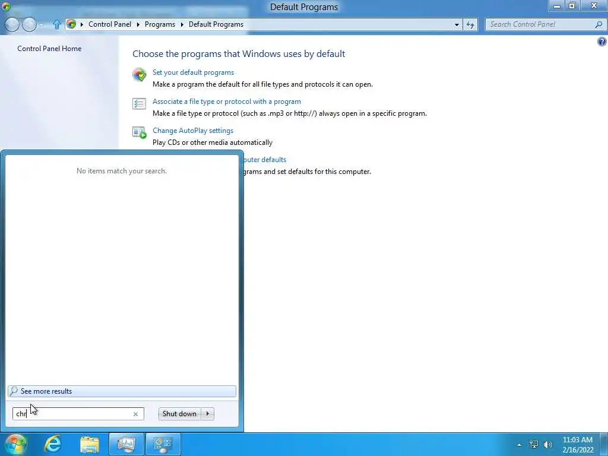
Task: Open the recent pages dropdown arrow
Action: pyautogui.click(x=42, y=25)
